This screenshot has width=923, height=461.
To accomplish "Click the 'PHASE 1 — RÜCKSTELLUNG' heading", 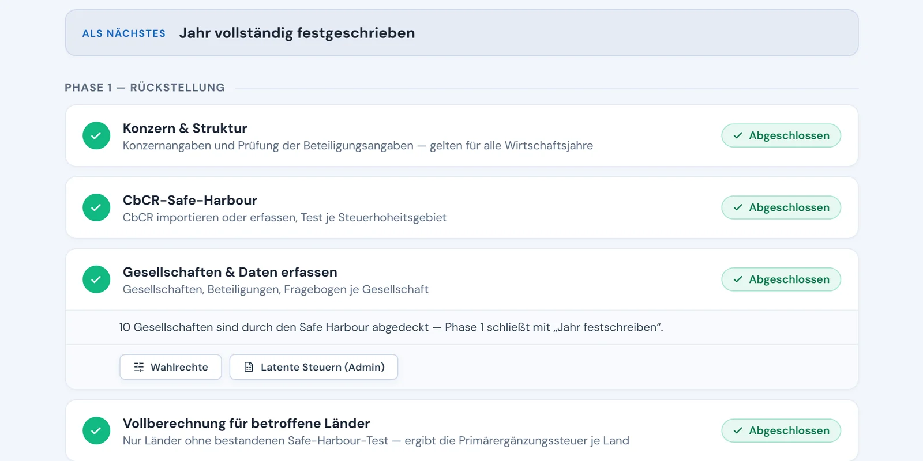I will 145,88.
